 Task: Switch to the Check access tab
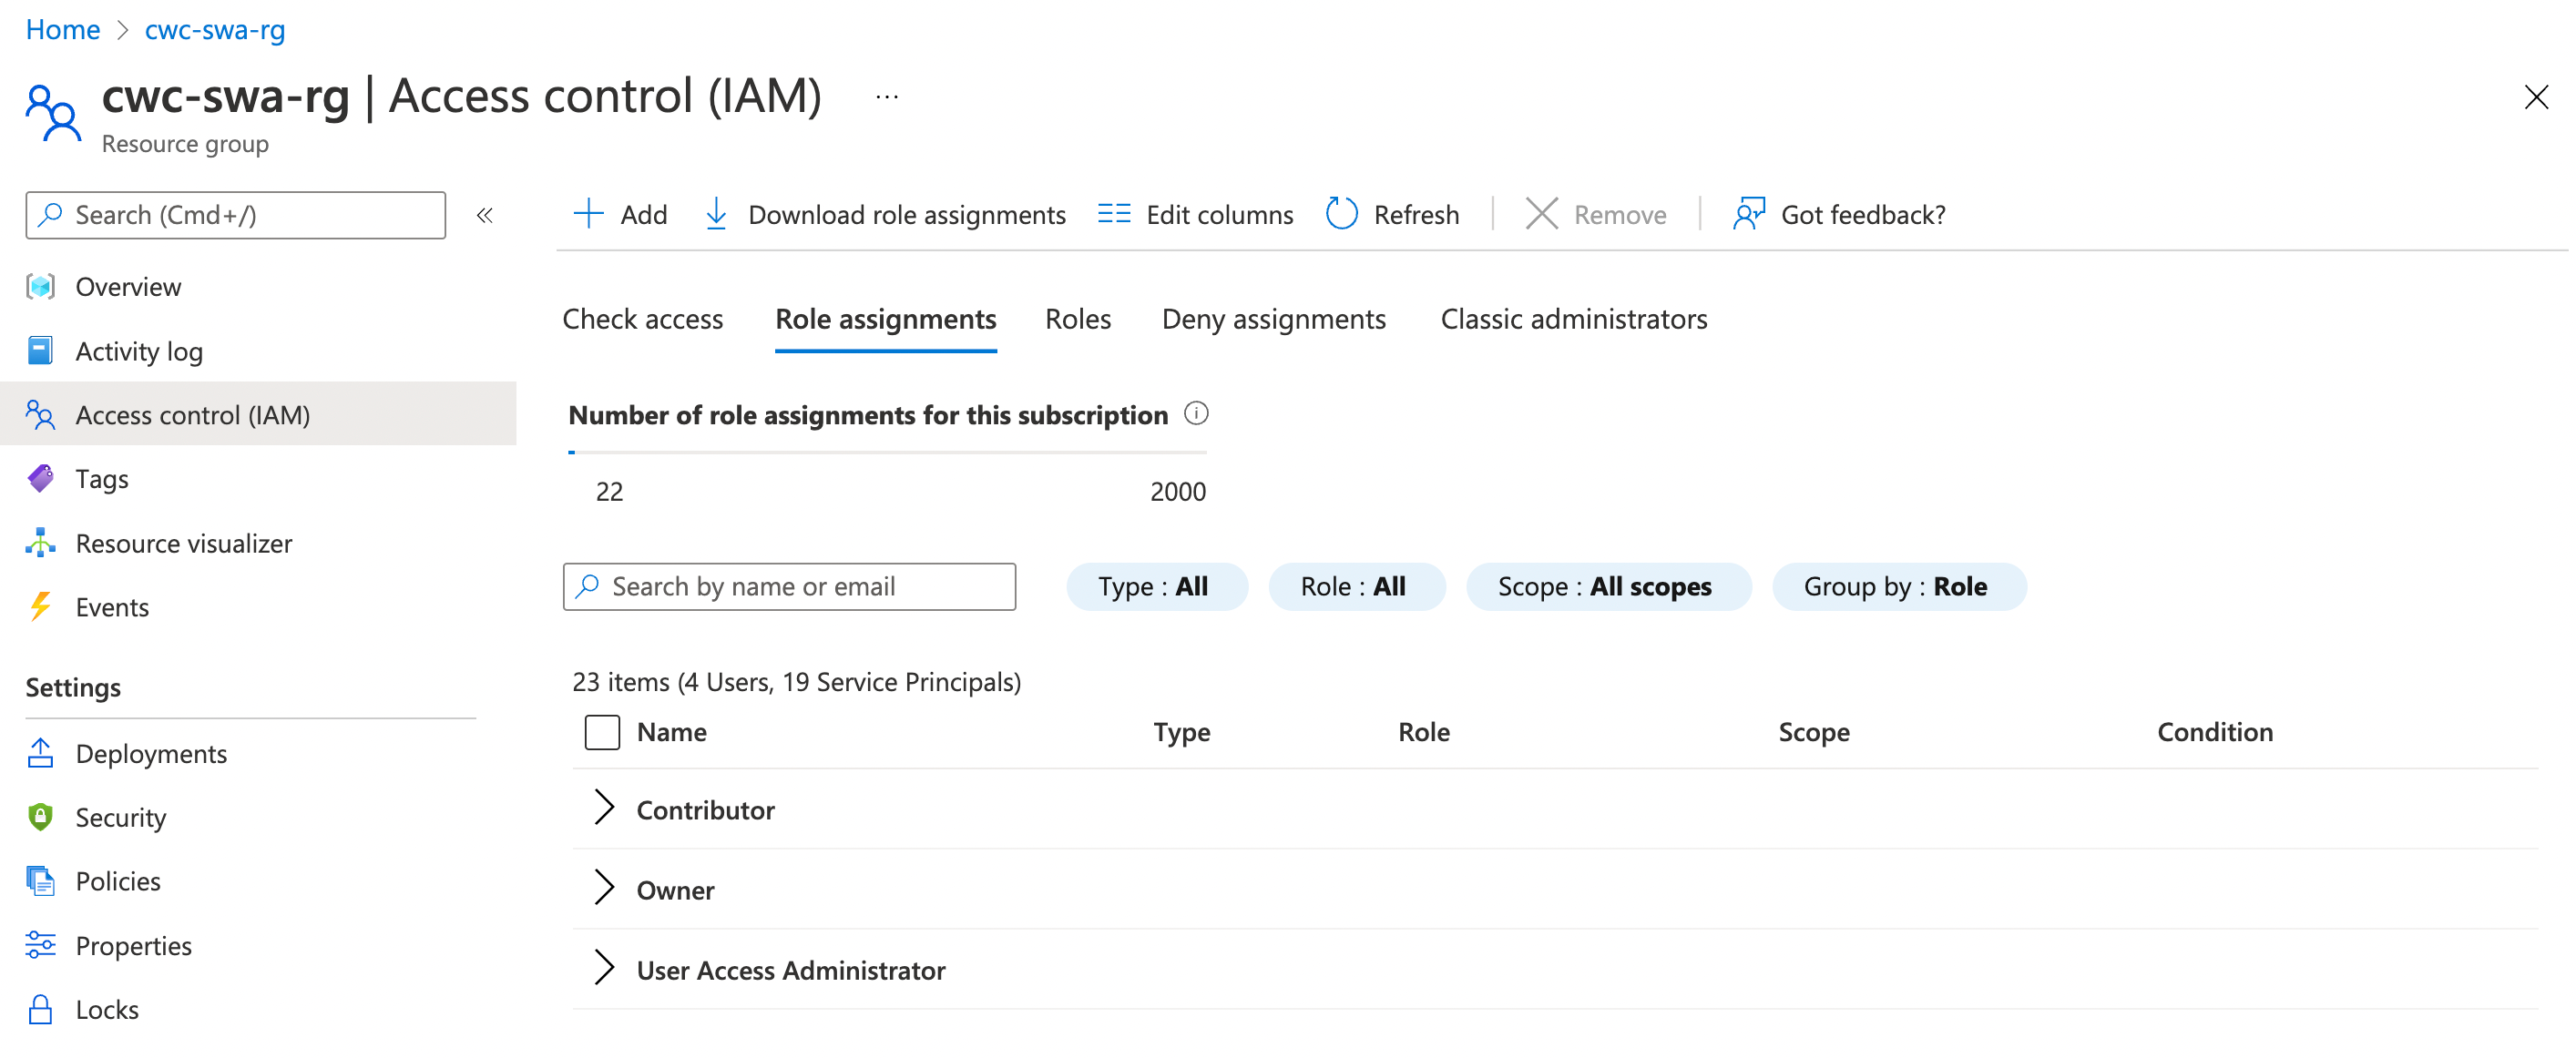tap(643, 318)
